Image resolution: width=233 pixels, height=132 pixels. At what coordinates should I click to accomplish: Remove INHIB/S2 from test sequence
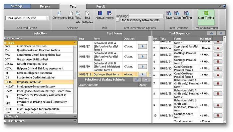click(x=218, y=48)
